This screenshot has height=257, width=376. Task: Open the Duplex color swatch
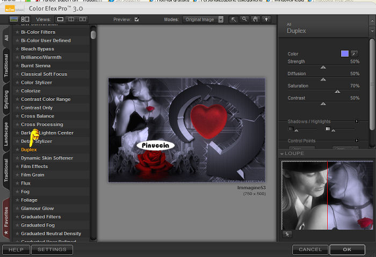click(x=345, y=54)
